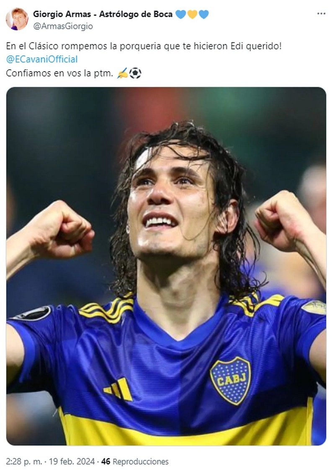Image resolution: width=335 pixels, height=472 pixels.
Task: Click the last blue heart beside name
Action: click(204, 14)
